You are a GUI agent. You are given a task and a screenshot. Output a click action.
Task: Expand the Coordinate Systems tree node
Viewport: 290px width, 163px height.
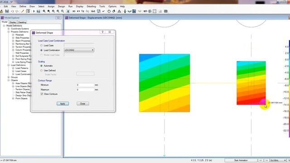pos(9,29)
